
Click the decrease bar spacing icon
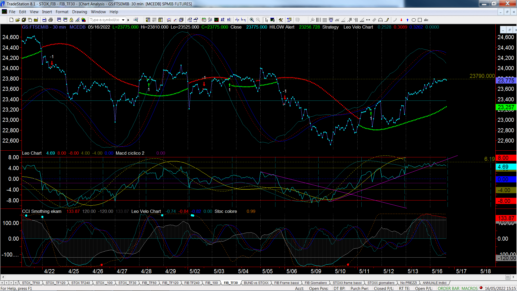point(237,20)
